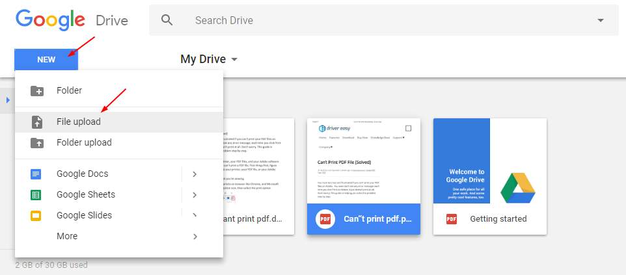Expand Google Sheets submenu arrow
Viewport: 626px width, 275px height.
click(x=195, y=195)
